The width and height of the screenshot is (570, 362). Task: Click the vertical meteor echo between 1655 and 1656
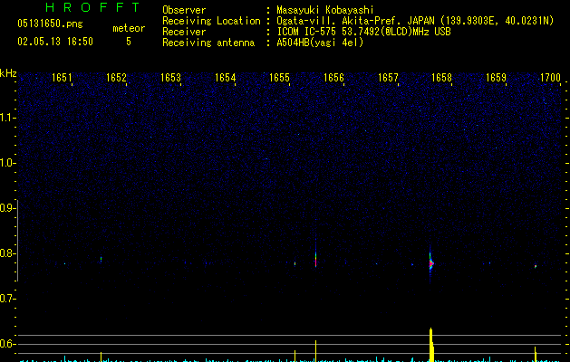click(x=315, y=258)
